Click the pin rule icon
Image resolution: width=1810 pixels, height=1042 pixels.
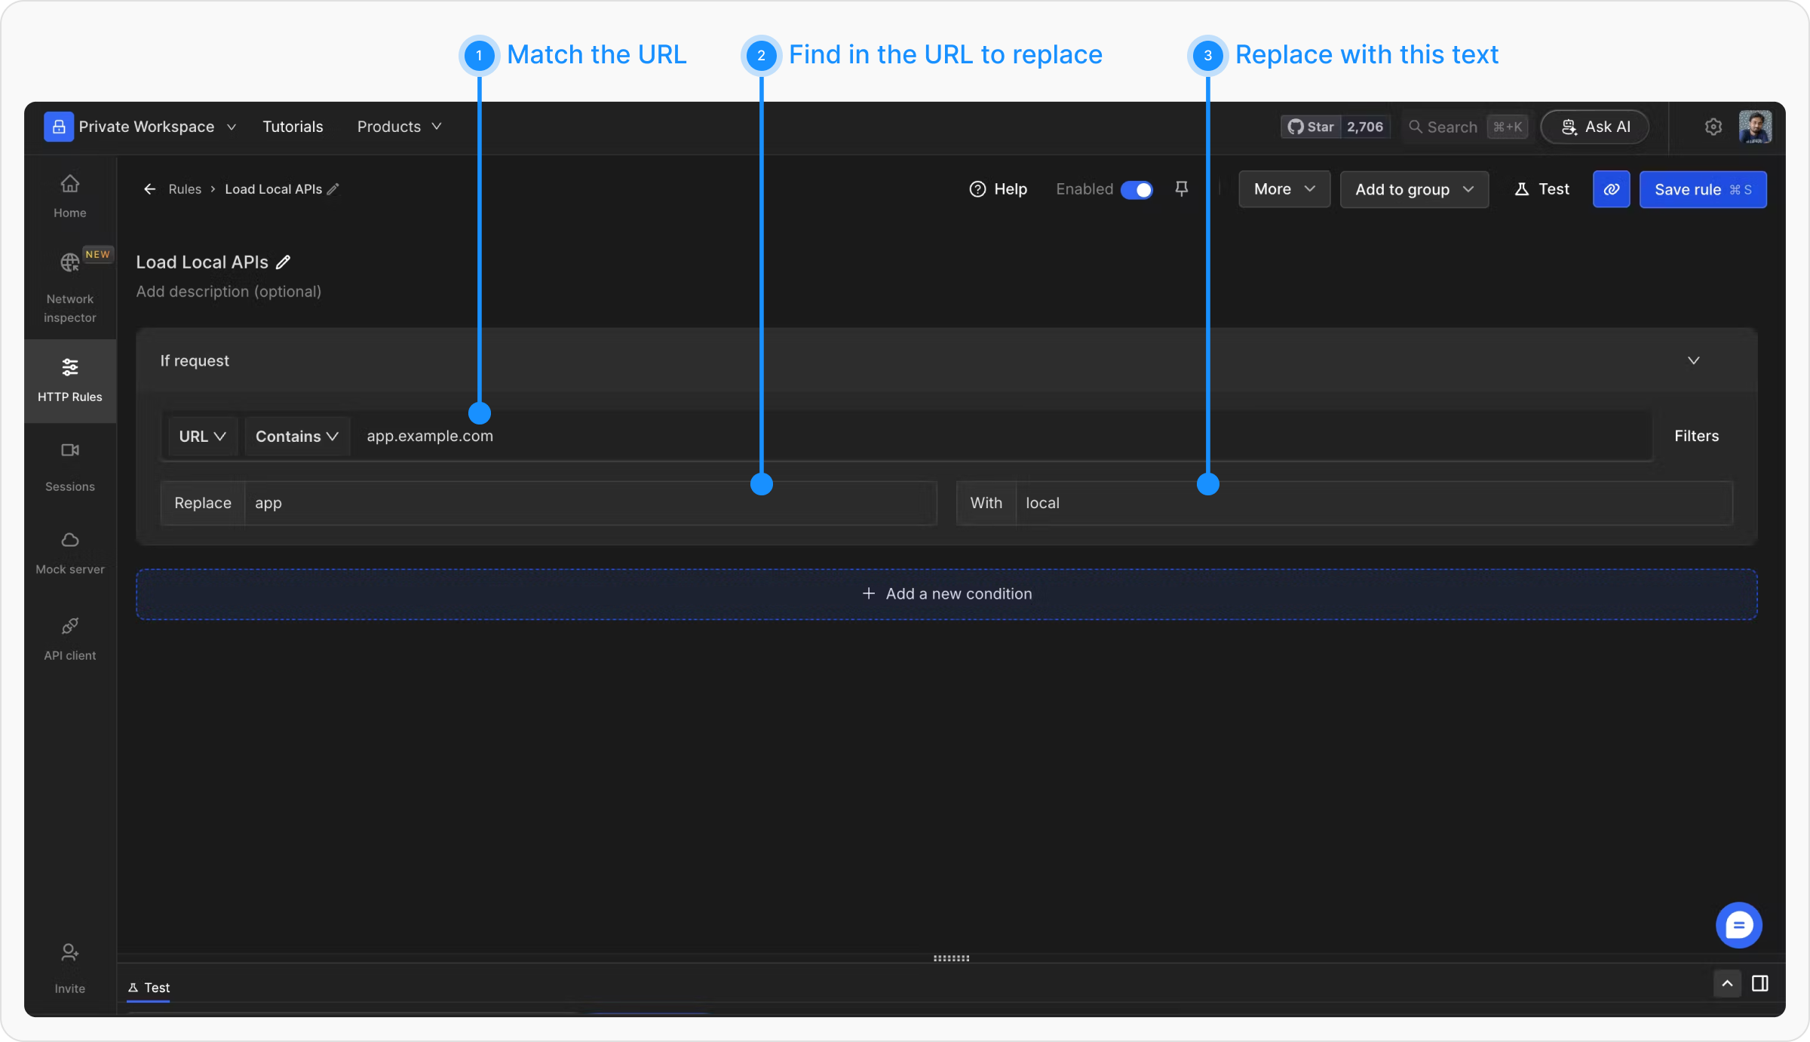pos(1181,189)
